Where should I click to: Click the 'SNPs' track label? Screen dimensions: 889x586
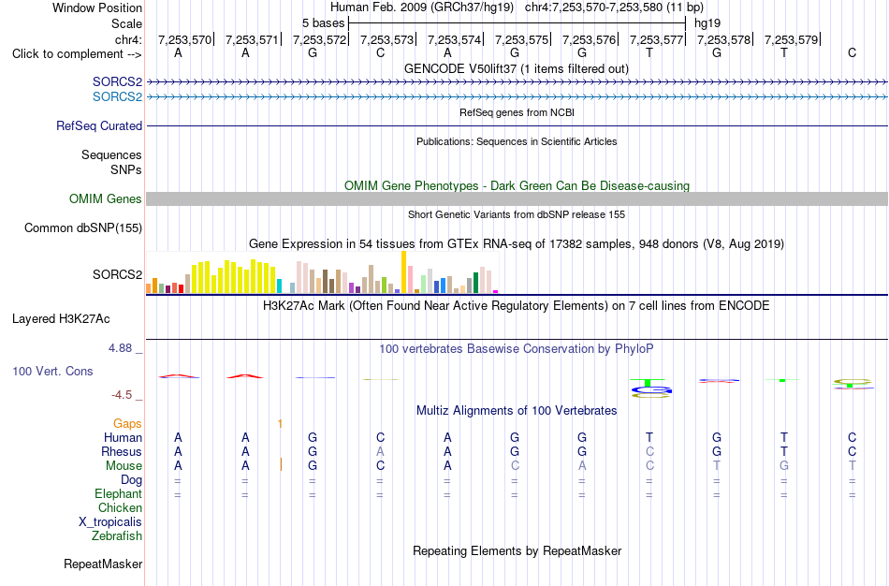tap(126, 169)
